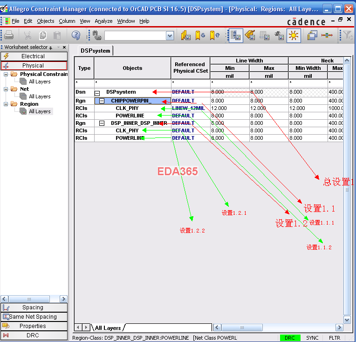Collapse the Region folder node

pos(6,104)
